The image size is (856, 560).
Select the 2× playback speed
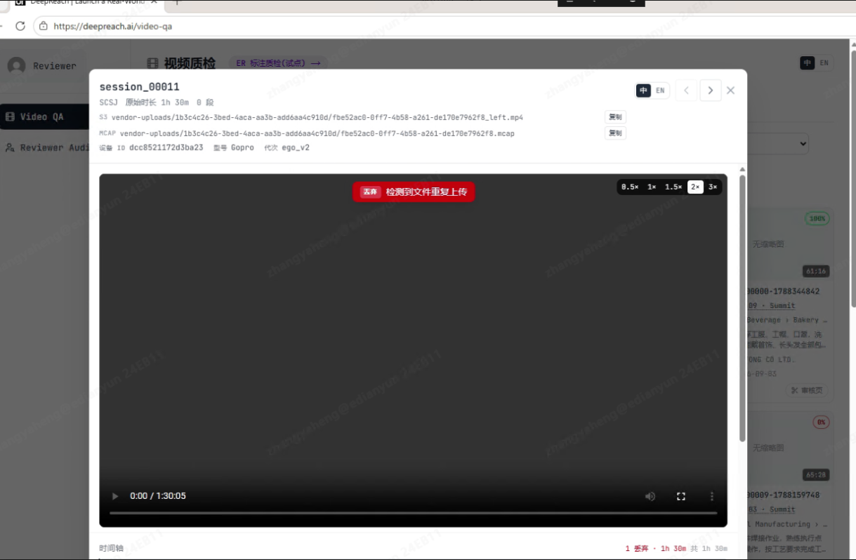695,187
